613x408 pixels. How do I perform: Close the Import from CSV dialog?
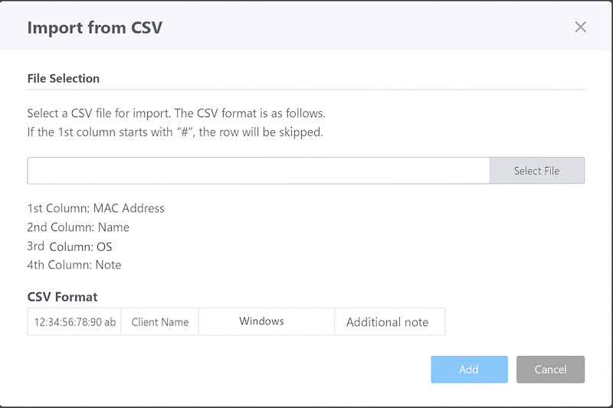coord(580,28)
